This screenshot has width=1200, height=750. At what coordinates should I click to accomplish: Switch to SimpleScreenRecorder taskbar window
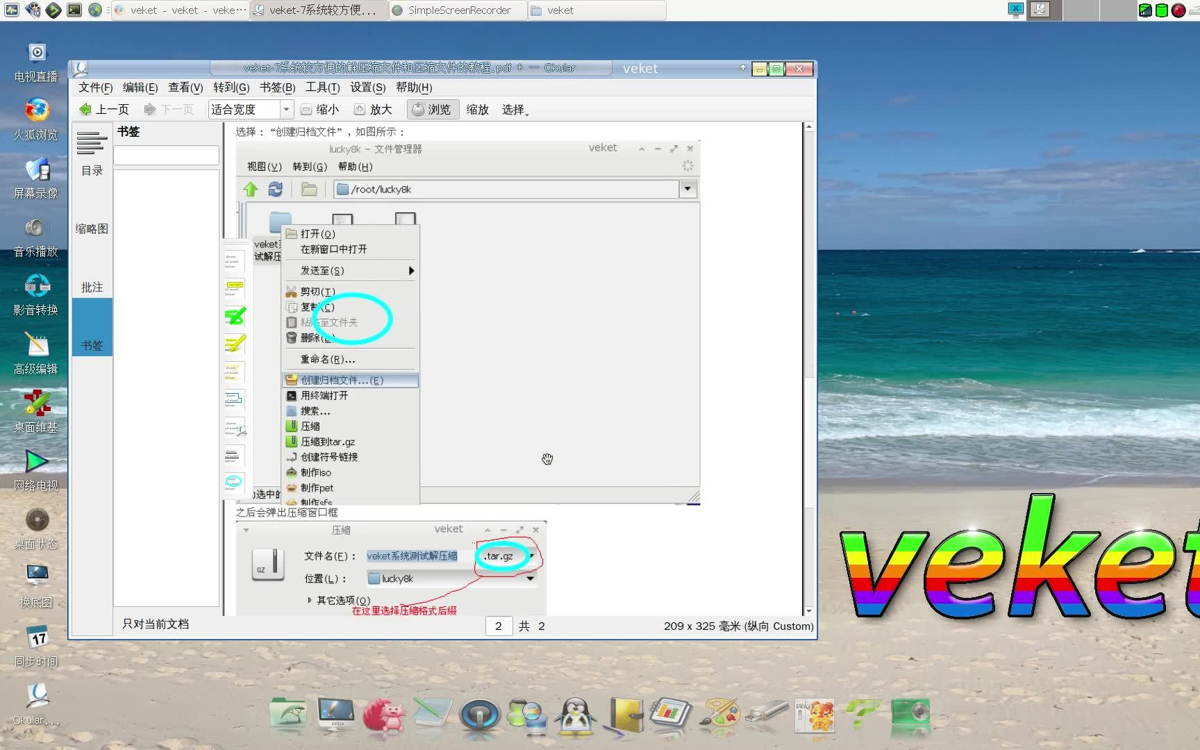pos(457,10)
